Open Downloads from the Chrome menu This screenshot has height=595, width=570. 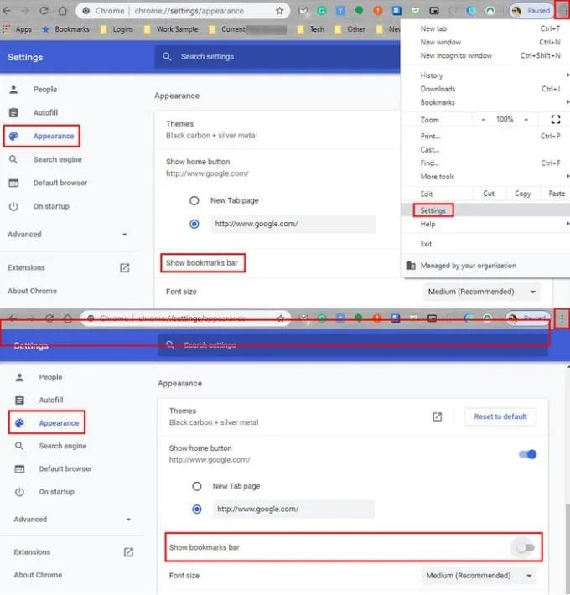(485, 89)
